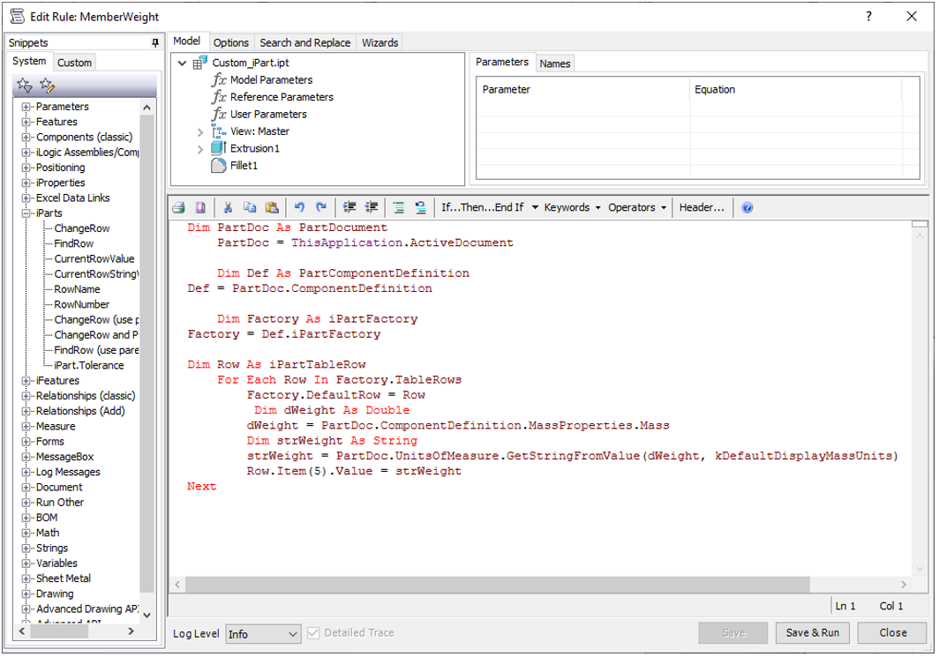Expand the Extrusion1 node

click(200, 150)
